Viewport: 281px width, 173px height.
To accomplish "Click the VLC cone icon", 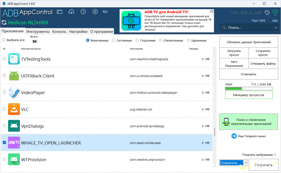I will (14, 109).
